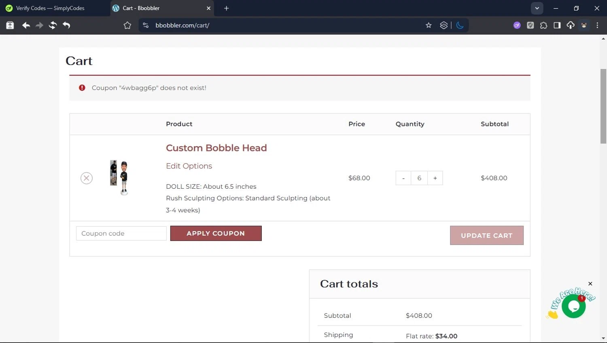The width and height of the screenshot is (607, 343).
Task: Click the $408.00 subtotal in the product row
Action: [494, 178]
